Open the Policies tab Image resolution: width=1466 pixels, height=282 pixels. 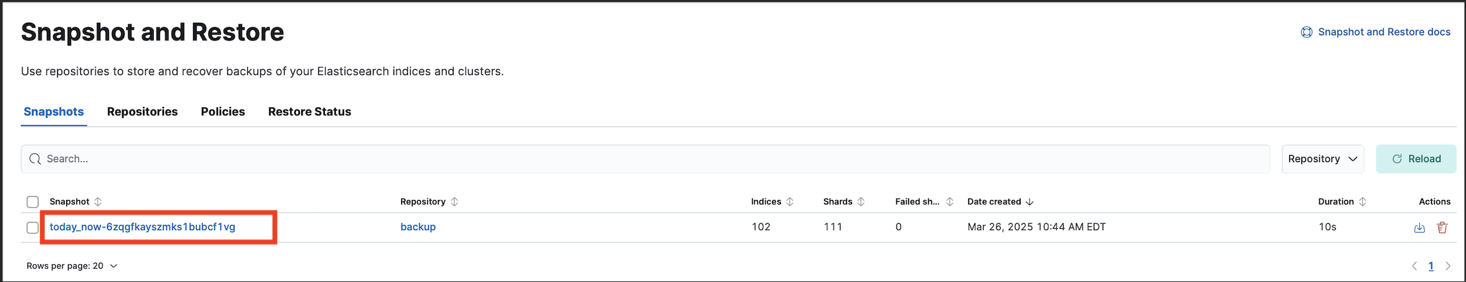tap(223, 112)
